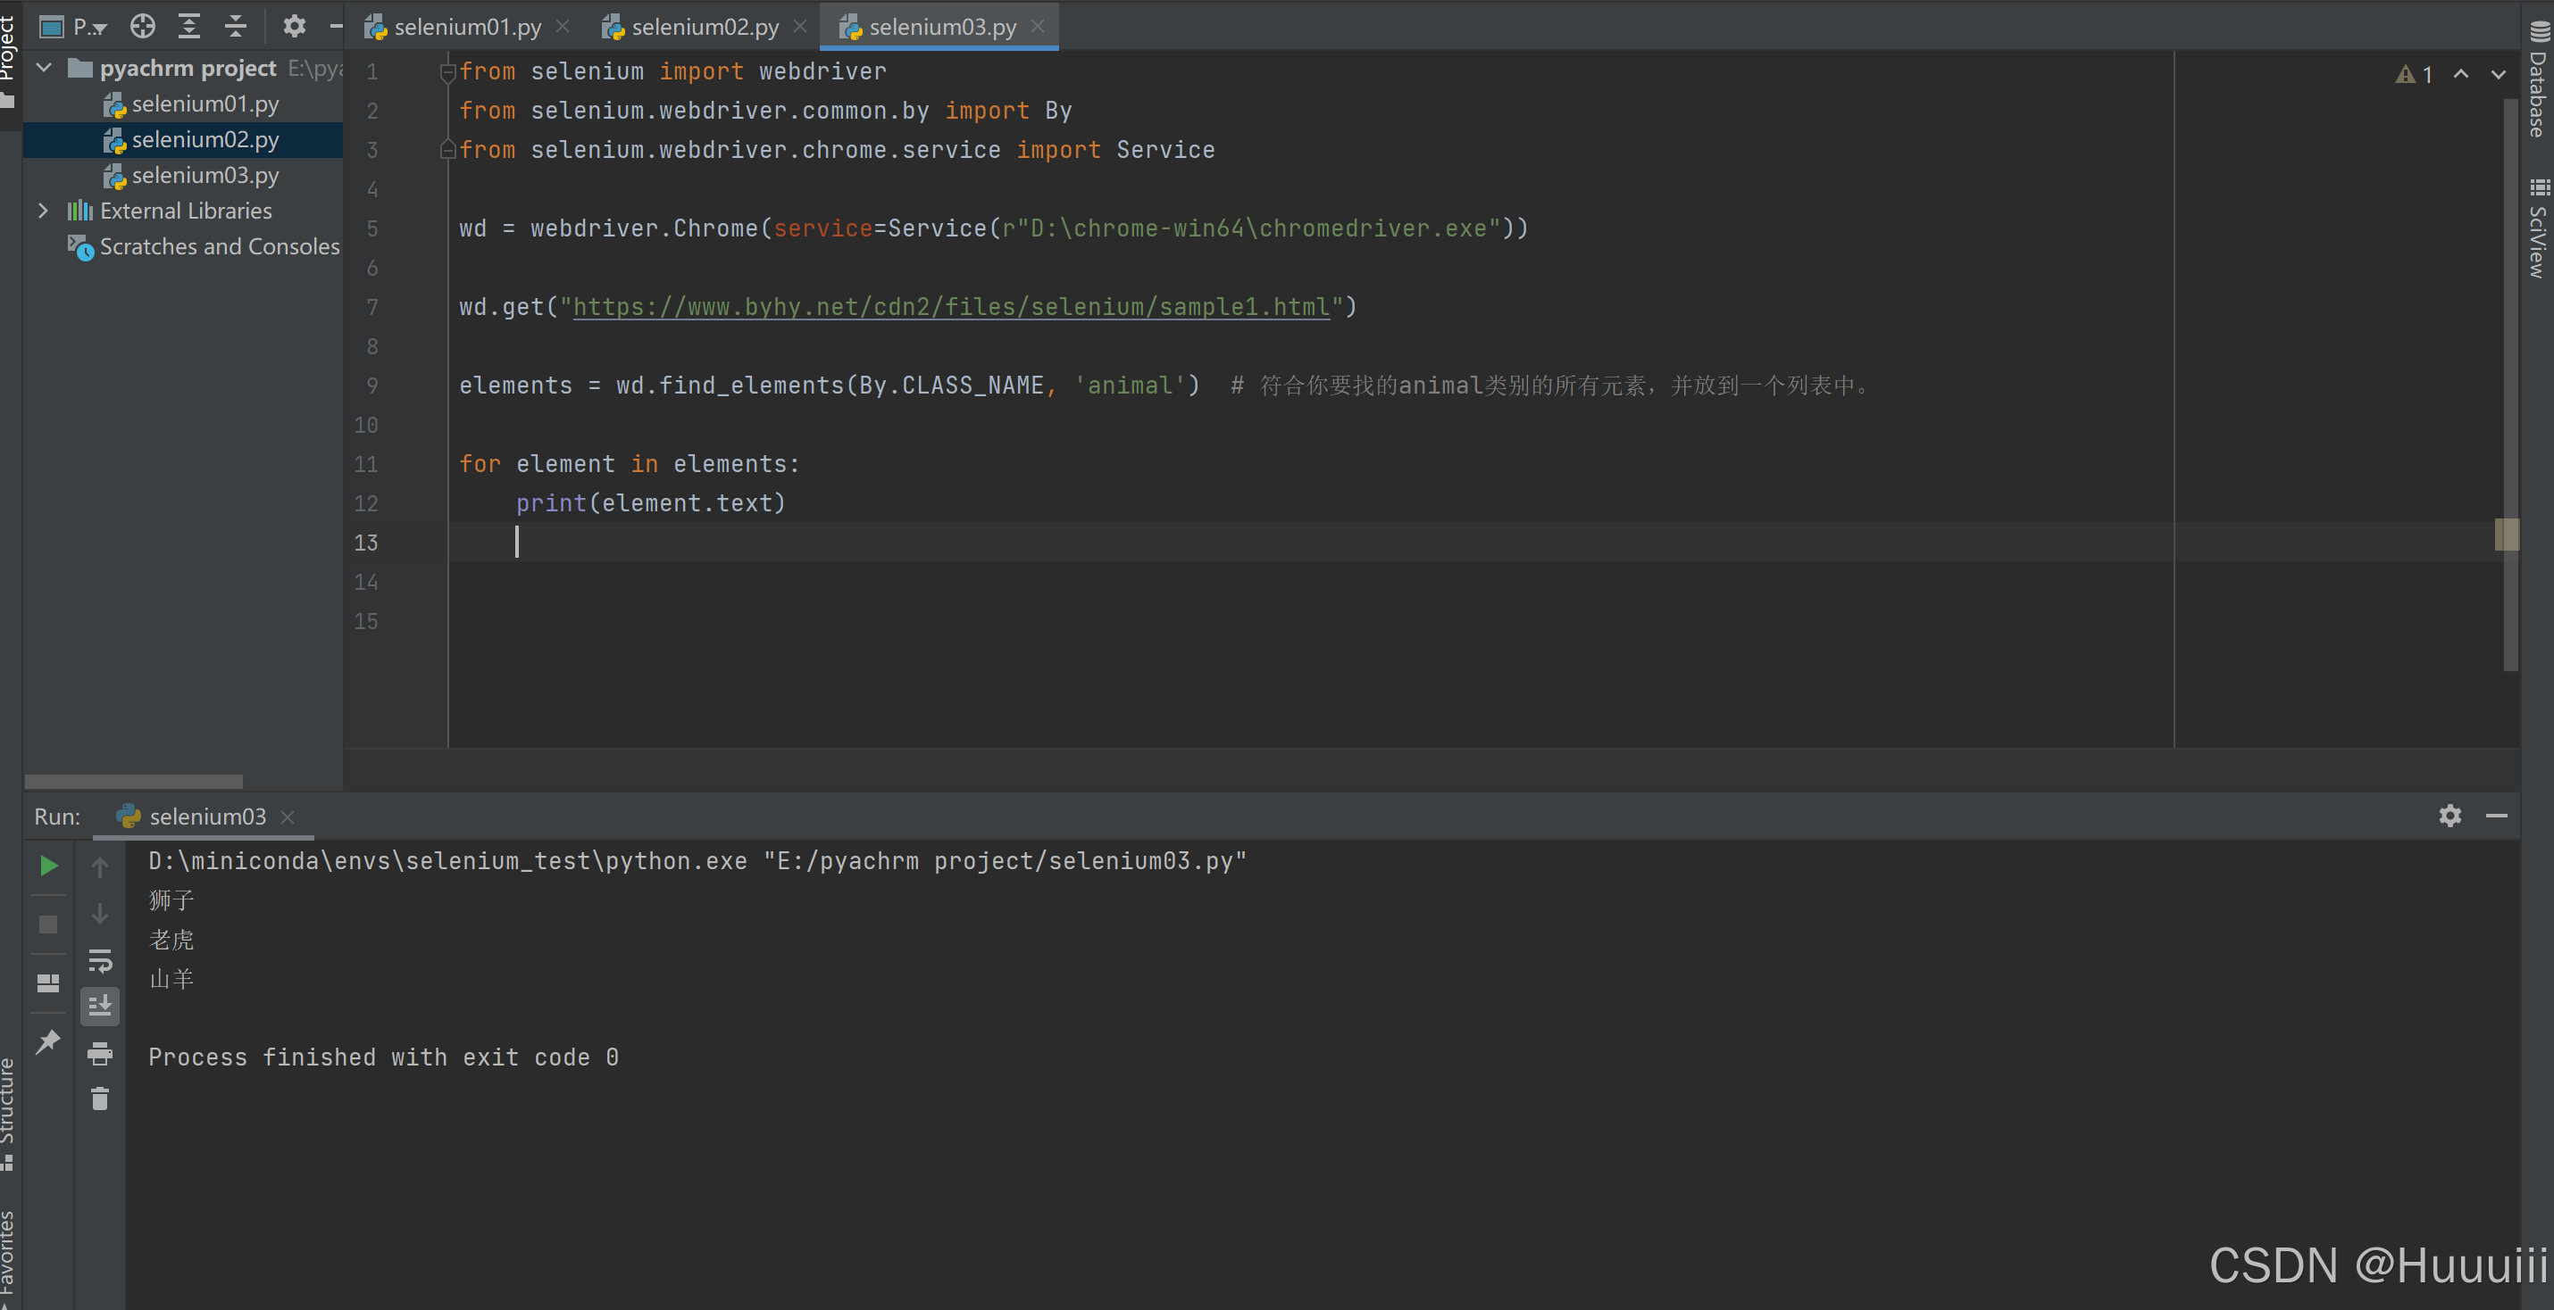Jump to next highlighted error arrow
The height and width of the screenshot is (1310, 2554).
tap(2498, 74)
